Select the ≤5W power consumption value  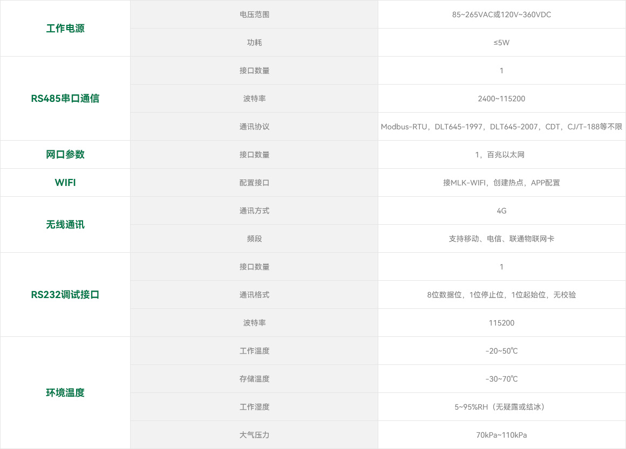[x=501, y=43]
